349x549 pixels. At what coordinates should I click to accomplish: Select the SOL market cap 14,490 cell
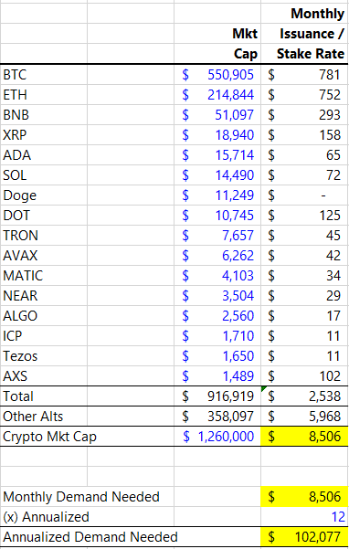217,175
